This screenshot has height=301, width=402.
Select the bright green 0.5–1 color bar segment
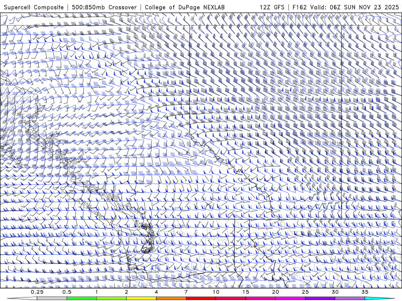coord(82,298)
